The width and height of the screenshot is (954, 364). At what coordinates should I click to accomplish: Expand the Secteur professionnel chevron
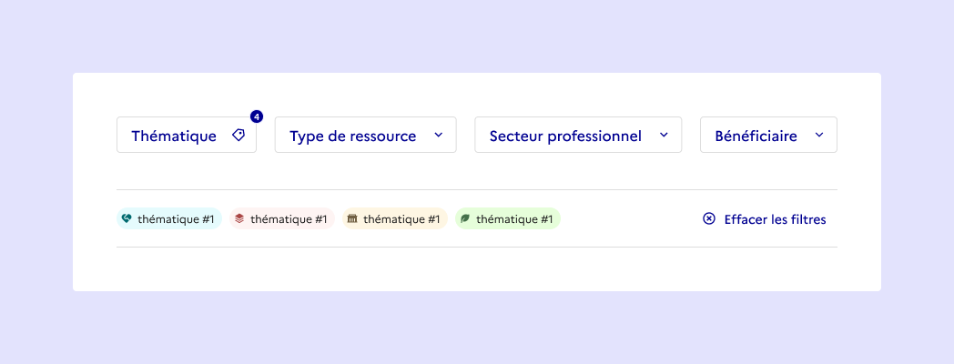(x=664, y=136)
